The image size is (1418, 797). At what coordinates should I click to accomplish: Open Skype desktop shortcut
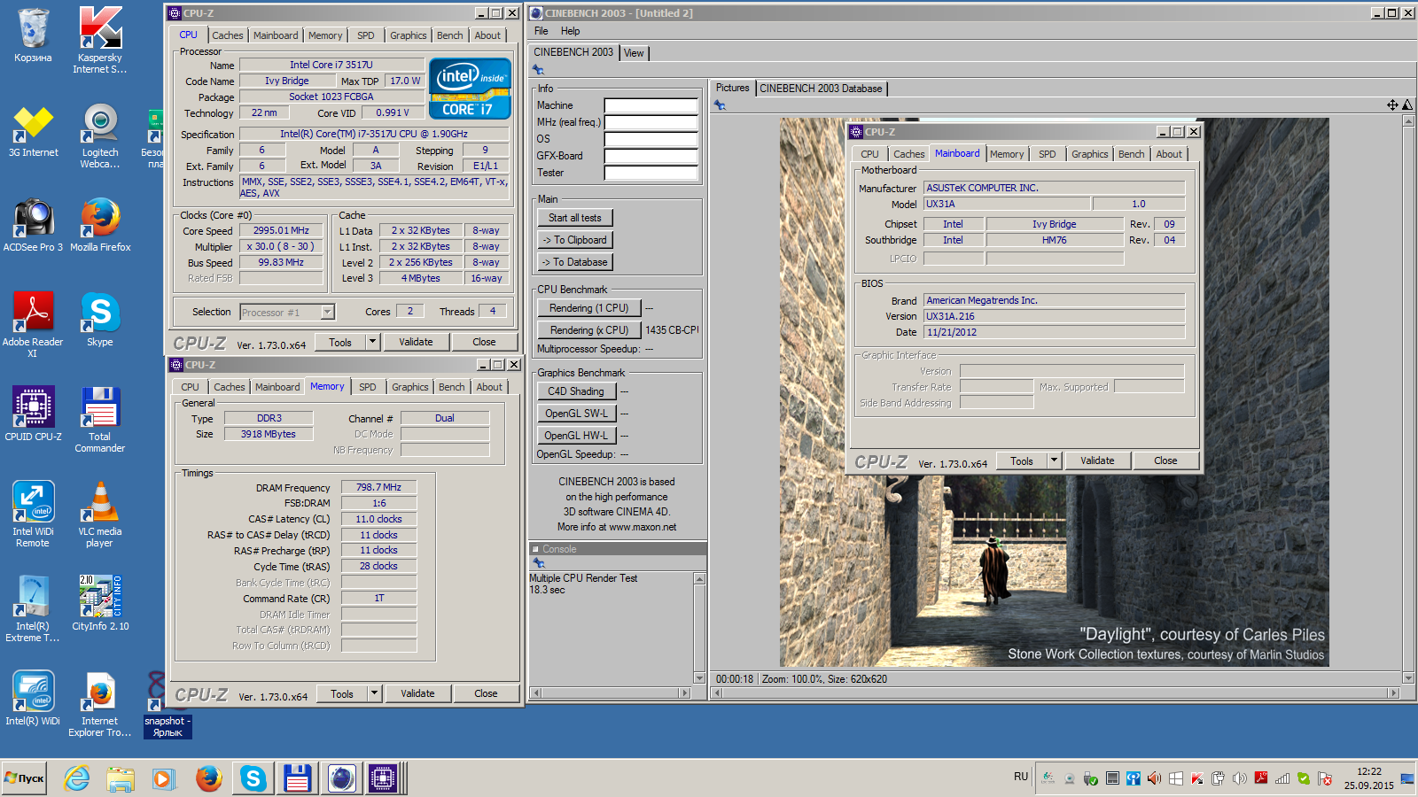(100, 321)
